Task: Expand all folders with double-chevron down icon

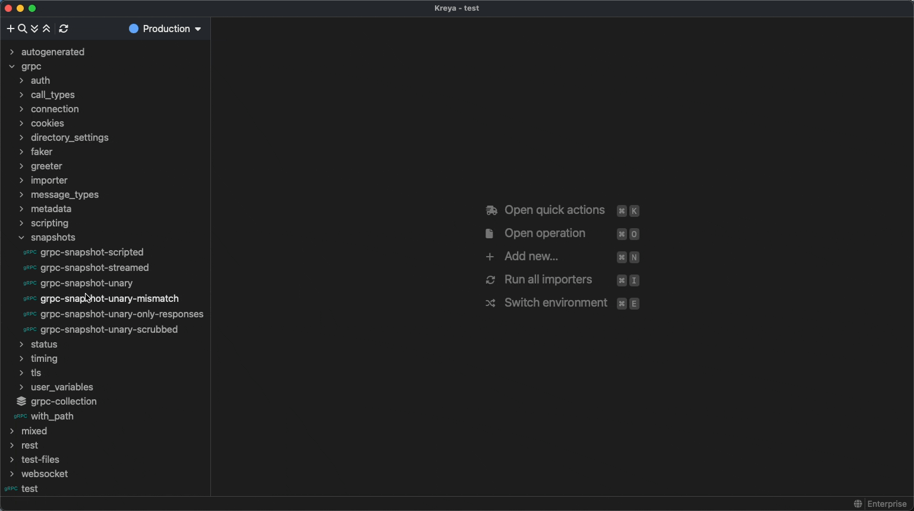Action: pyautogui.click(x=34, y=29)
